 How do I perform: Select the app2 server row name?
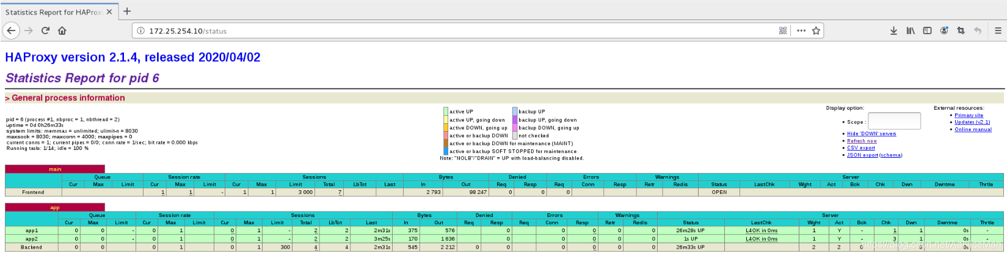click(x=32, y=239)
